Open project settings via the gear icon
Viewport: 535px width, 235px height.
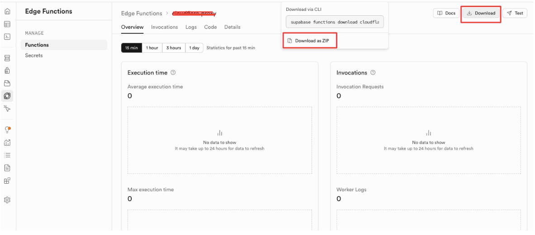tap(7, 200)
